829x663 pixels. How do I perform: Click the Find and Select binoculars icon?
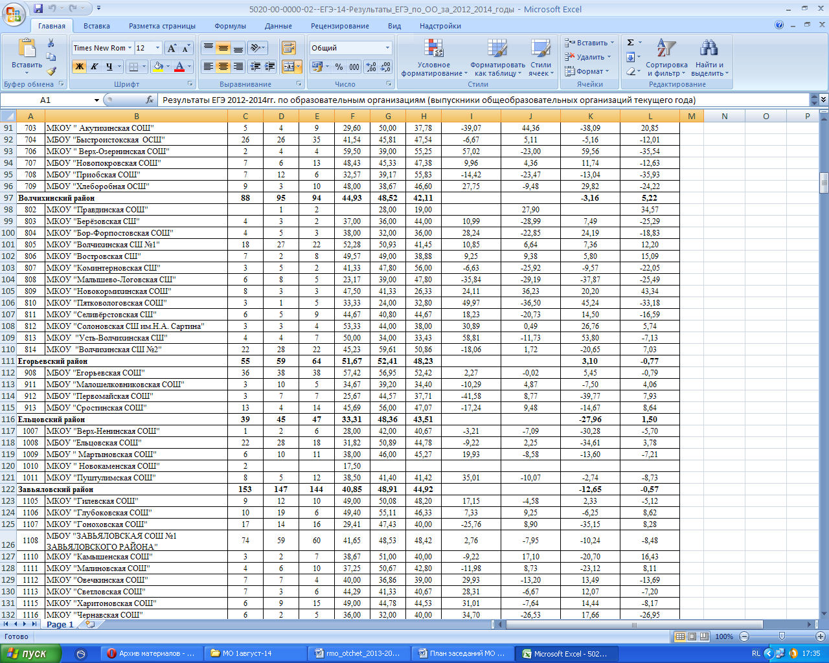tap(709, 58)
